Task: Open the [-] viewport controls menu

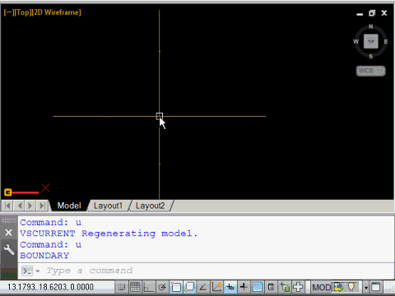Action: (8, 12)
